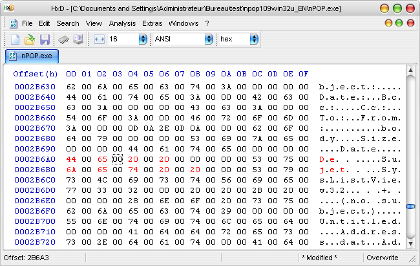Open the ANSI charset dropdown
Image resolution: width=420 pixels, height=266 pixels.
tap(209, 39)
